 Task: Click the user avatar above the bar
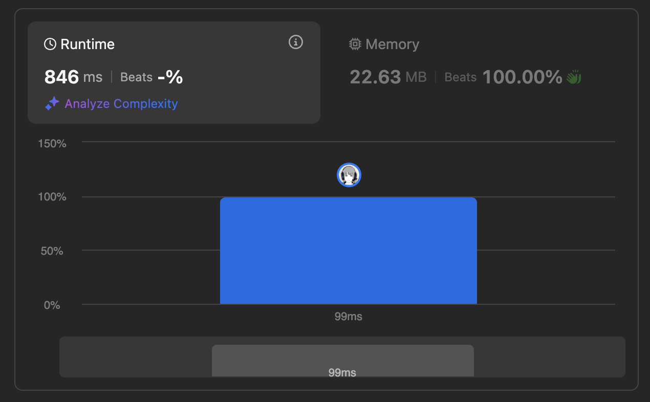pos(349,175)
